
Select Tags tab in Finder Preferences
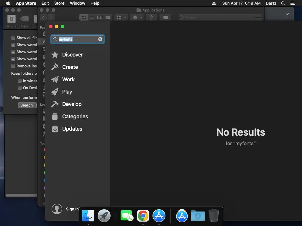pos(24,21)
